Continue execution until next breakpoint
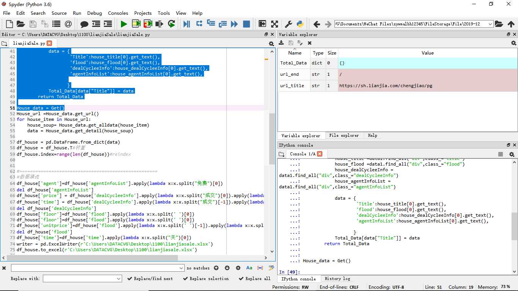The height and width of the screenshot is (291, 518). [x=234, y=24]
